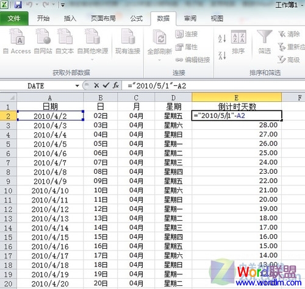Import data with 自文本 icon
Screen dimensions: 305x289
click(x=65, y=41)
